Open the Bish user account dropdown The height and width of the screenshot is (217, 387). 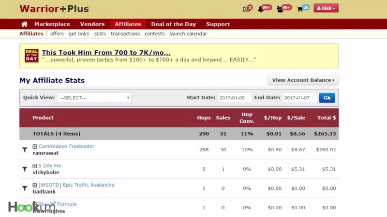(x=326, y=8)
